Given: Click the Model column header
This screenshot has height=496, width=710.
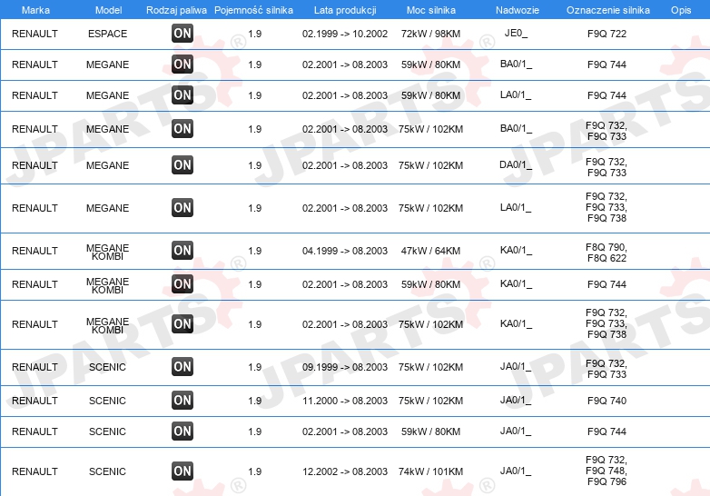Looking at the screenshot, I should [x=108, y=10].
